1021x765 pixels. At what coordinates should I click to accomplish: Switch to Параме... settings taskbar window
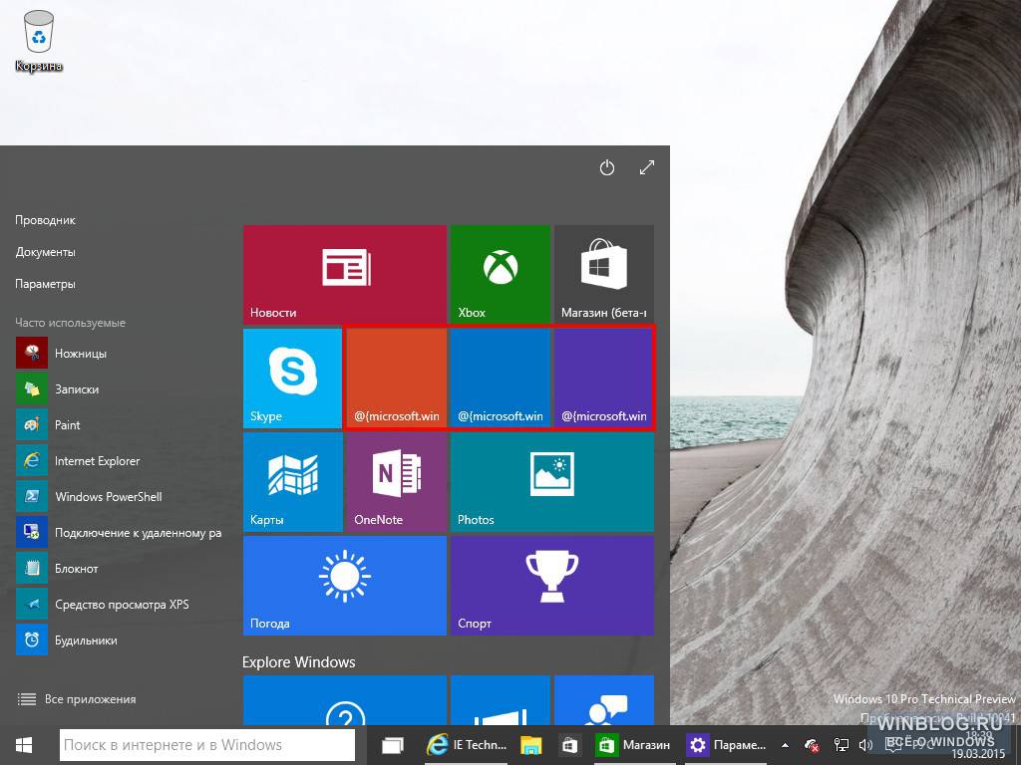point(727,745)
